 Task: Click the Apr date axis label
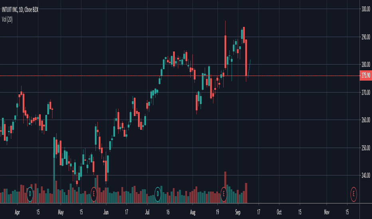tap(17, 212)
